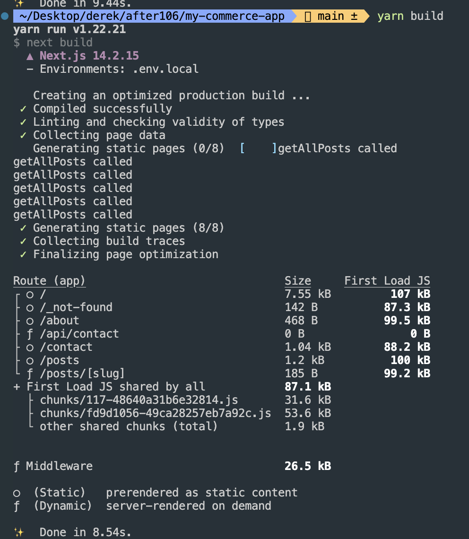Click the chunks/117-48640a31b6e32814.js file name
This screenshot has width=469, height=539.
[139, 400]
